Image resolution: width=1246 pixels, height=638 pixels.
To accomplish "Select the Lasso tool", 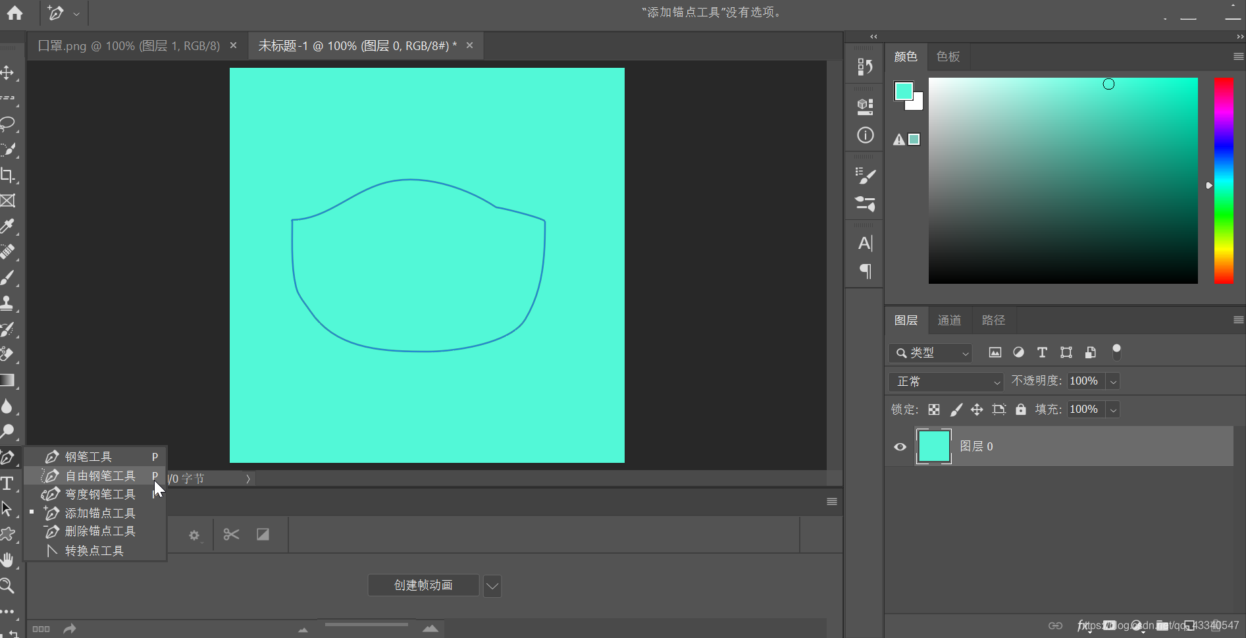I will pyautogui.click(x=8, y=124).
